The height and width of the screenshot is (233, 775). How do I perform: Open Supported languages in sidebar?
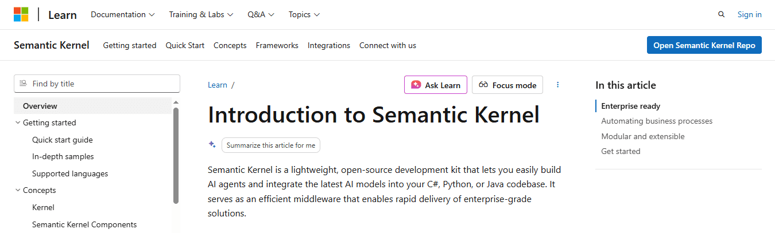(x=70, y=173)
